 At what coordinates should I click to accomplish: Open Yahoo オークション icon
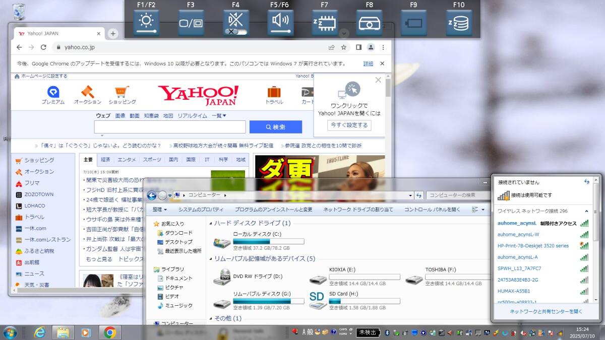coord(88,95)
